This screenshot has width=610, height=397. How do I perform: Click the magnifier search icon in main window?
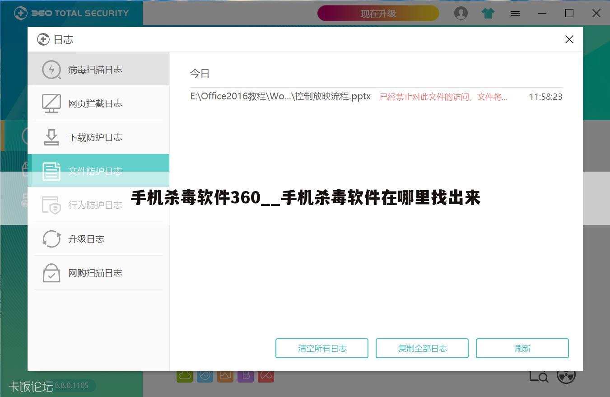point(539,376)
